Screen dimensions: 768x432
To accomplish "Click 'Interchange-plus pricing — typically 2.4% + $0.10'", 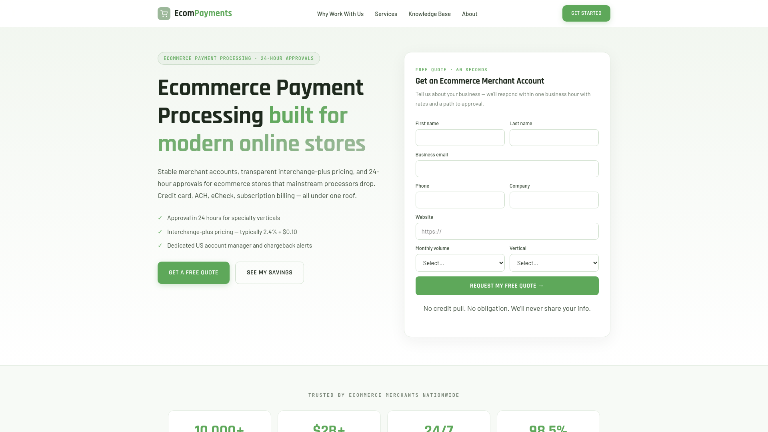I will (x=232, y=232).
